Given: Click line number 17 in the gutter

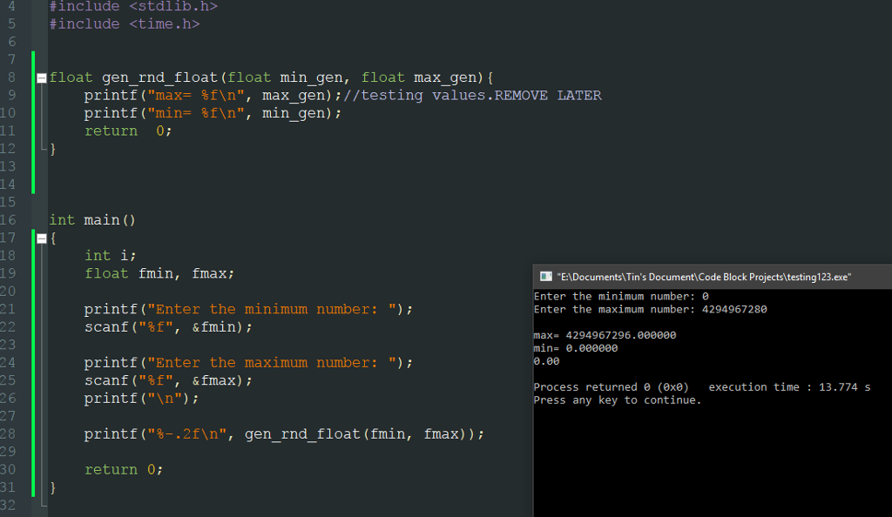Looking at the screenshot, I should pos(11,237).
